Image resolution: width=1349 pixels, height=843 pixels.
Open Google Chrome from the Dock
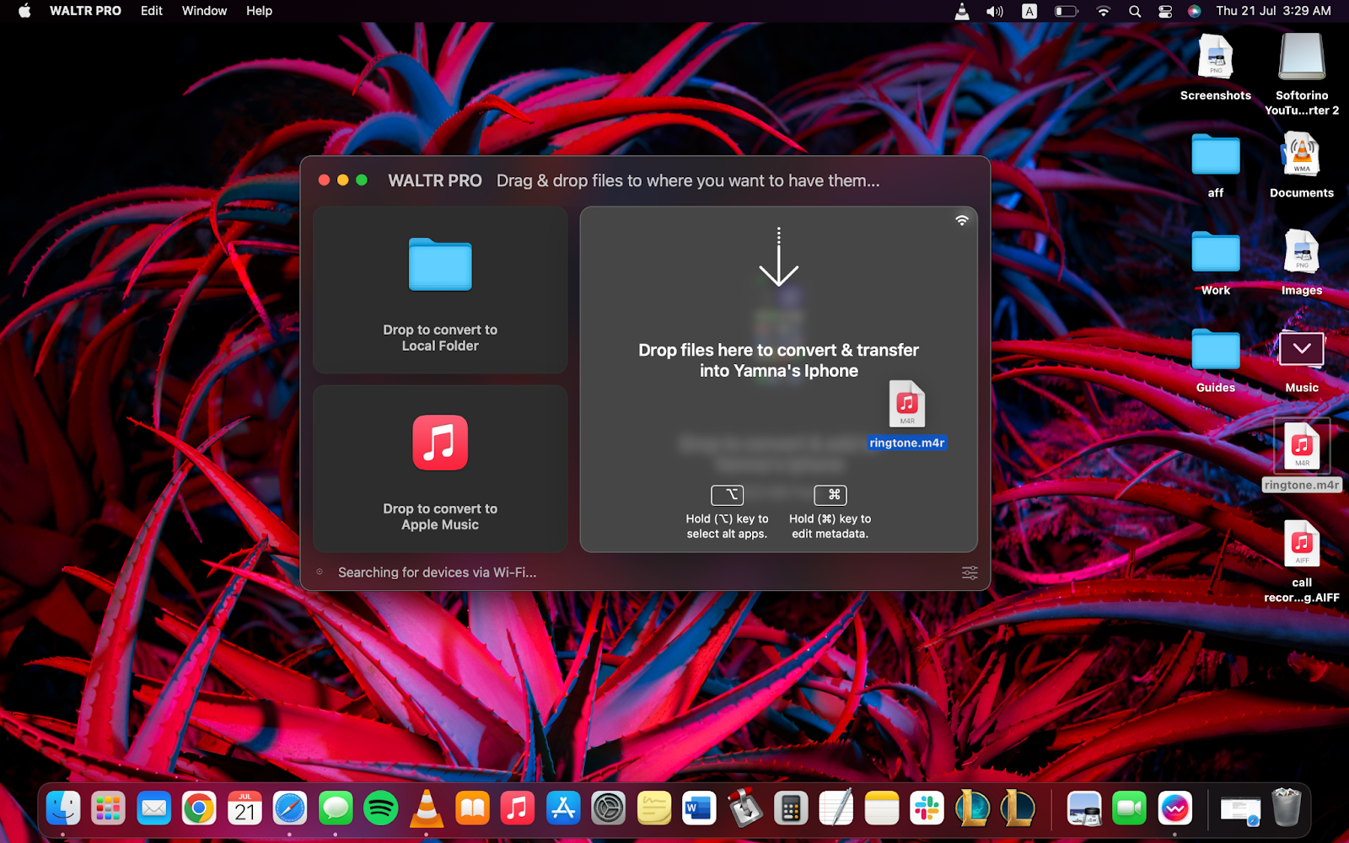coord(199,809)
